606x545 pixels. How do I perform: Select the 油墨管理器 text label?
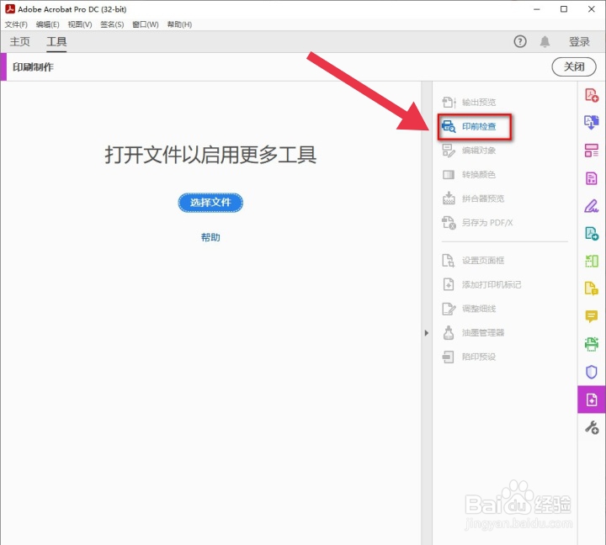click(483, 332)
